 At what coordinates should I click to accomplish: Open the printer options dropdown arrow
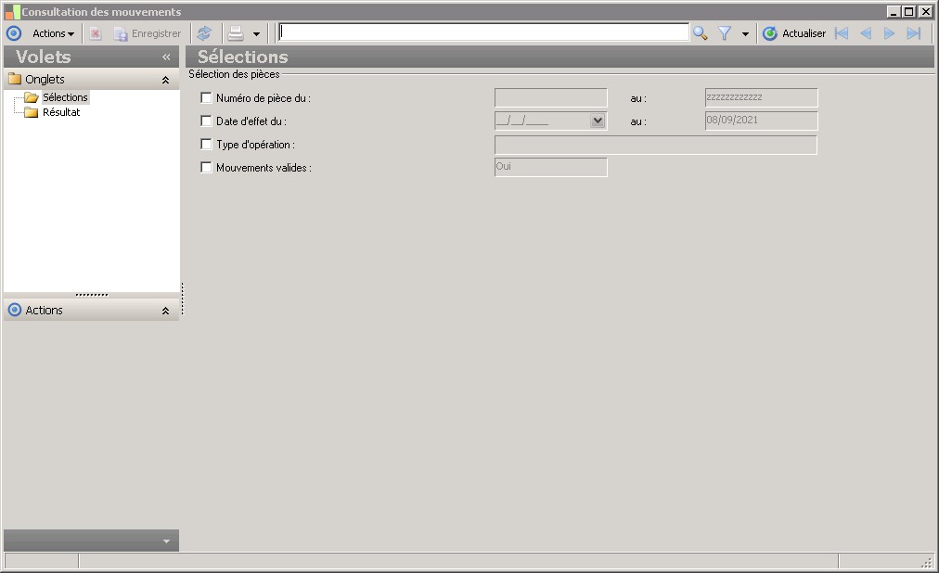point(256,34)
